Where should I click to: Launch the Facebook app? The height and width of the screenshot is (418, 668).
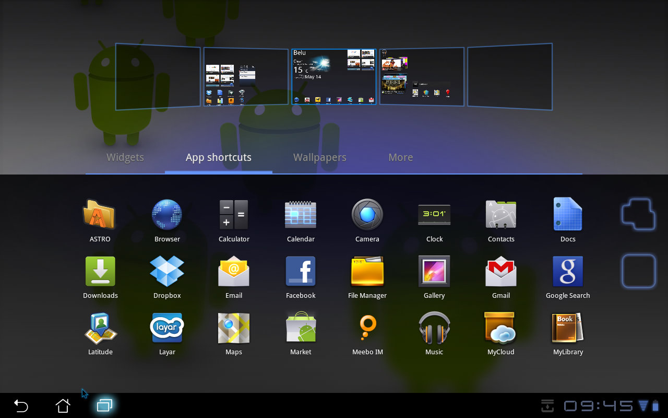point(301,272)
